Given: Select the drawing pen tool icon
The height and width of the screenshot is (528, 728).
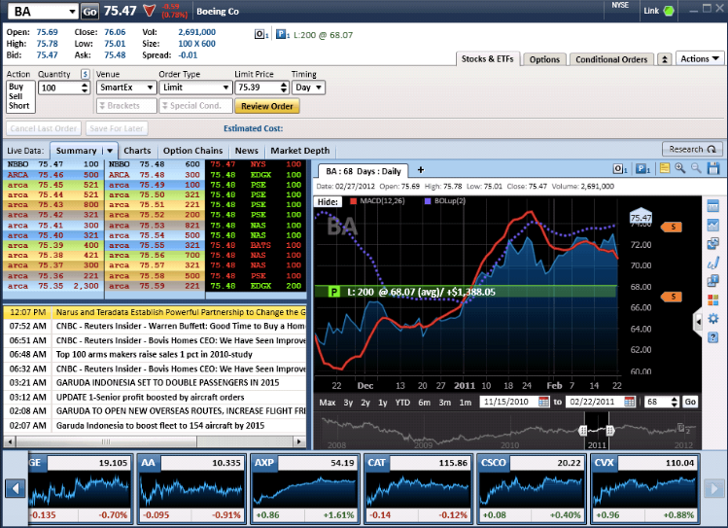Looking at the screenshot, I should (x=712, y=263).
